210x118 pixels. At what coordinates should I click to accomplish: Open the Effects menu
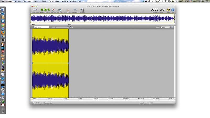(x=57, y=1)
